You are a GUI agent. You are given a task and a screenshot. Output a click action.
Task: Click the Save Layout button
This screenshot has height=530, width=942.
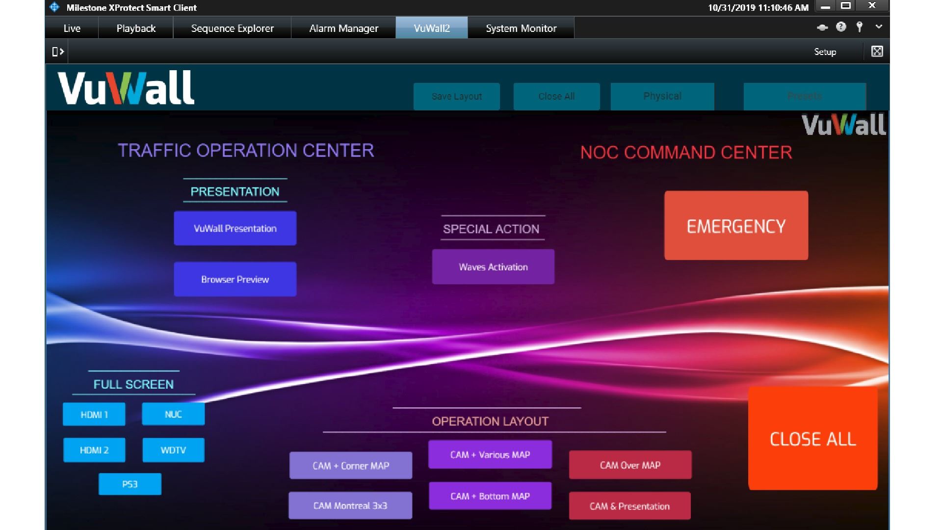point(457,96)
